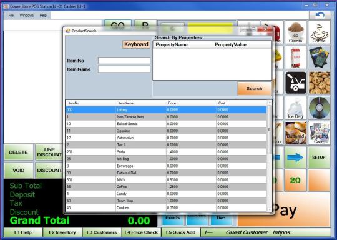Viewport: 337px width, 240px height.
Task: Select the Buttered Roll tile
Action: 296,132
